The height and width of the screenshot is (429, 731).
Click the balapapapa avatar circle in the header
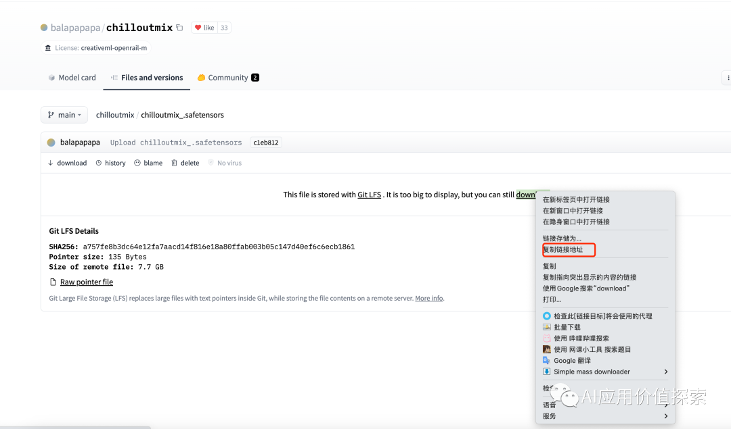pyautogui.click(x=44, y=28)
